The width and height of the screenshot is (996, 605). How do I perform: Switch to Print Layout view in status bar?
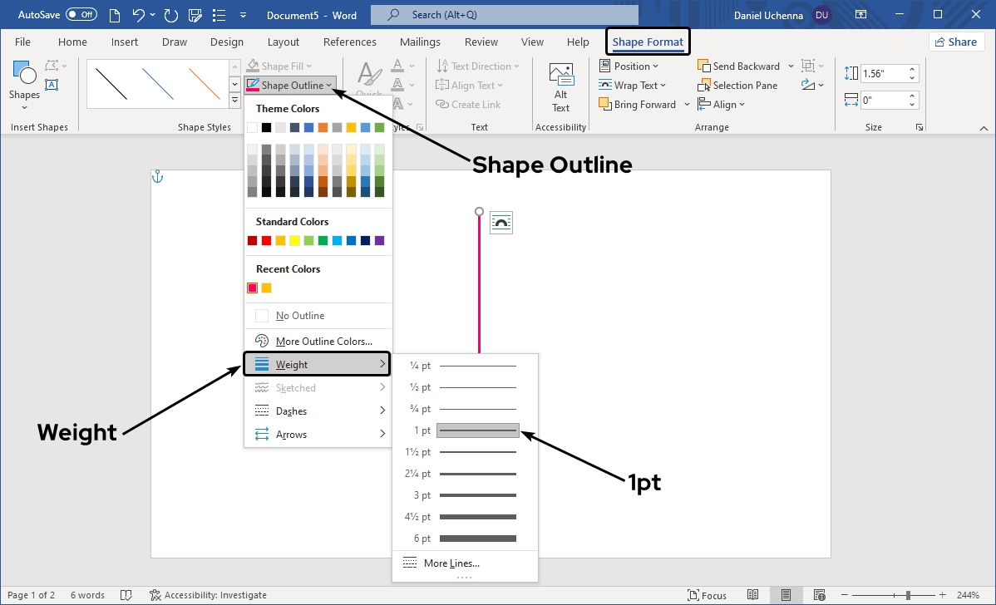(x=786, y=595)
